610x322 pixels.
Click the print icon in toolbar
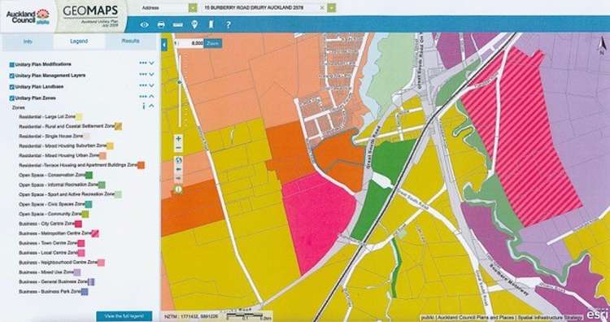pos(161,25)
